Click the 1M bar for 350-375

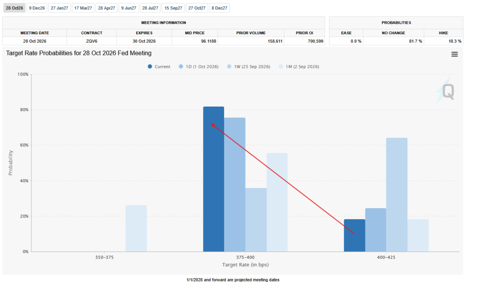click(136, 228)
